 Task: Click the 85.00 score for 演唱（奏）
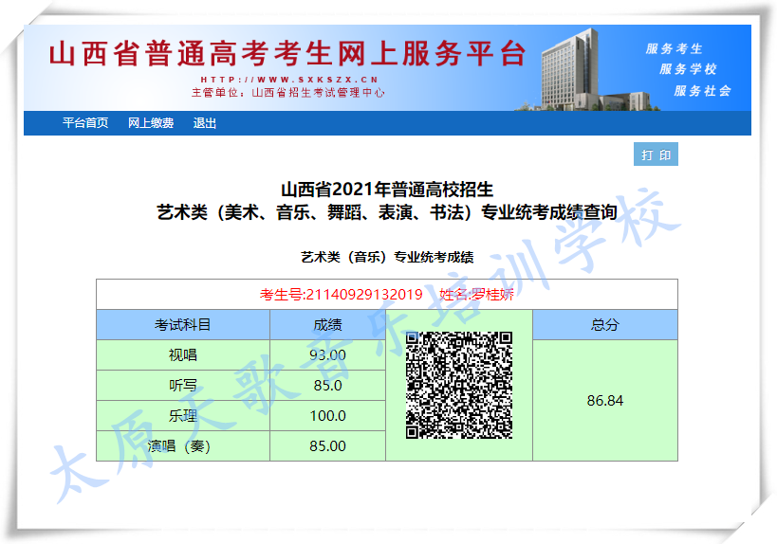point(327,446)
